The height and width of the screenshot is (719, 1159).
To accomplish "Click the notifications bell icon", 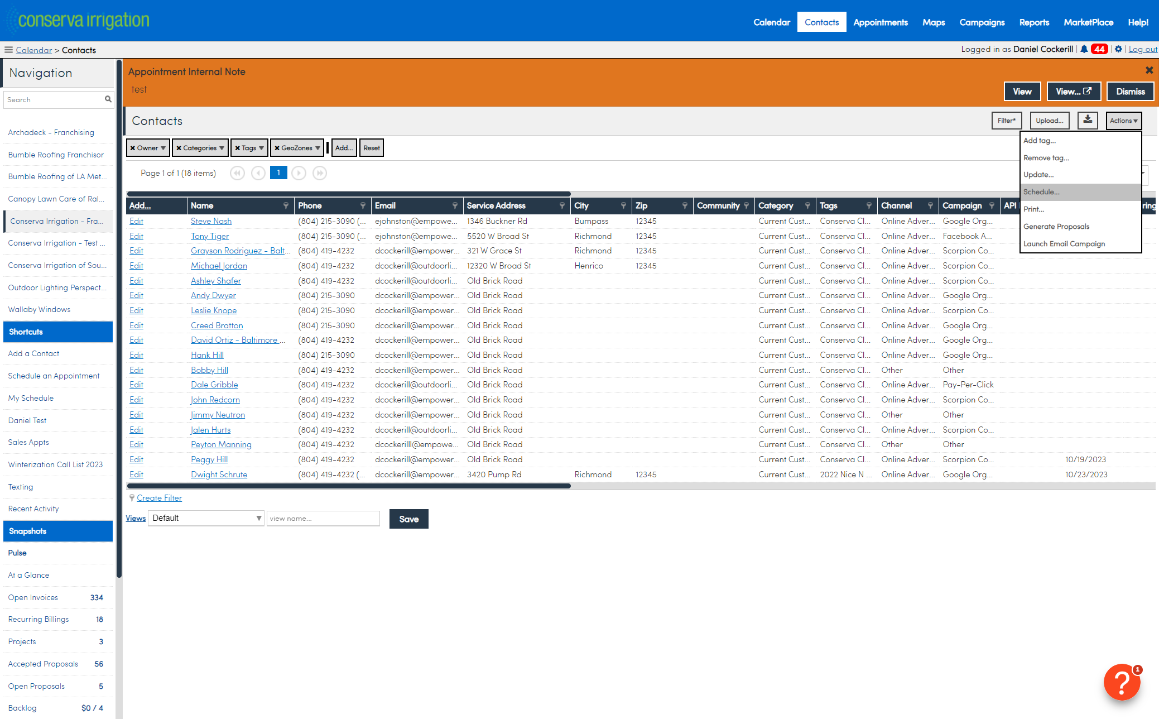I will tap(1084, 49).
